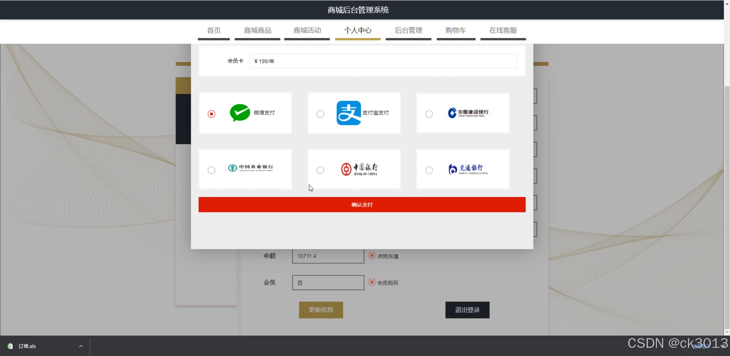Image resolution: width=730 pixels, height=356 pixels.
Task: Click the Bank of Communications logo
Action: pos(468,169)
